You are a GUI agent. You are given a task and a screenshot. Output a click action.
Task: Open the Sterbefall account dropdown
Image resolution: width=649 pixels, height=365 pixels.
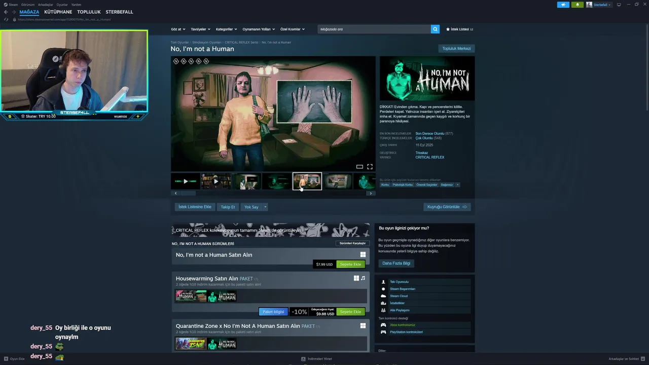[599, 5]
